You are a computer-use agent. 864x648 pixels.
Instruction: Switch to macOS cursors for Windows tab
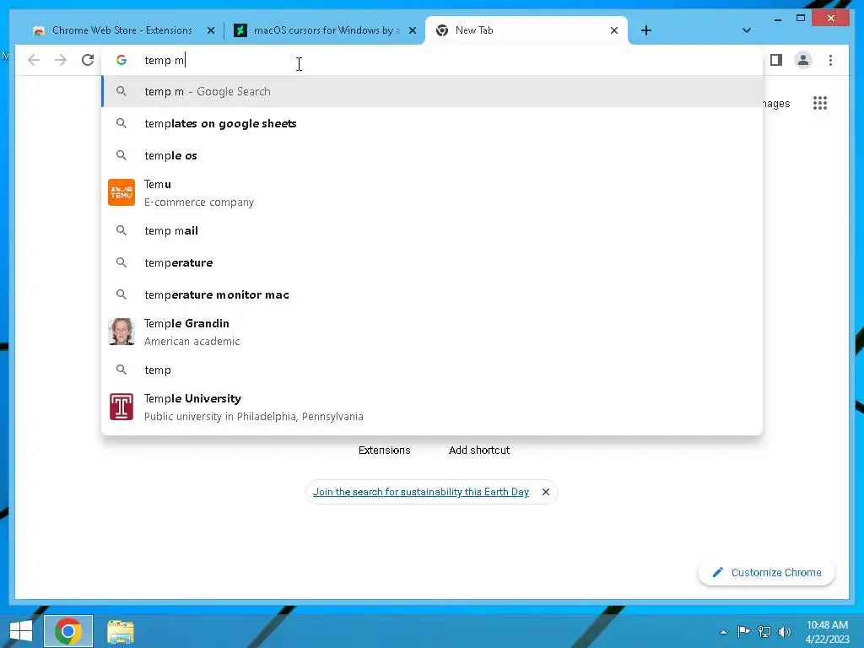325,30
